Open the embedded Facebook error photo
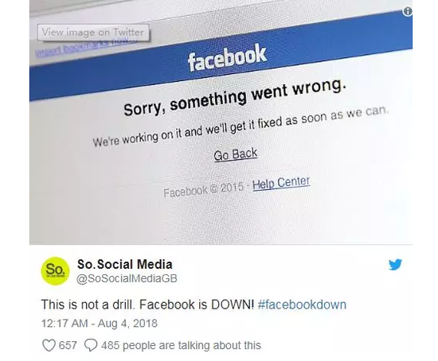 pos(221,122)
